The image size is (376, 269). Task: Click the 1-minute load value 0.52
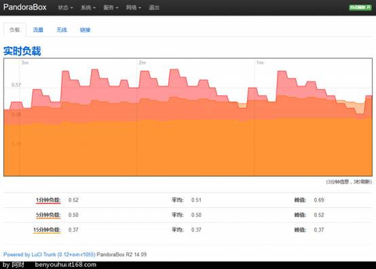(73, 200)
